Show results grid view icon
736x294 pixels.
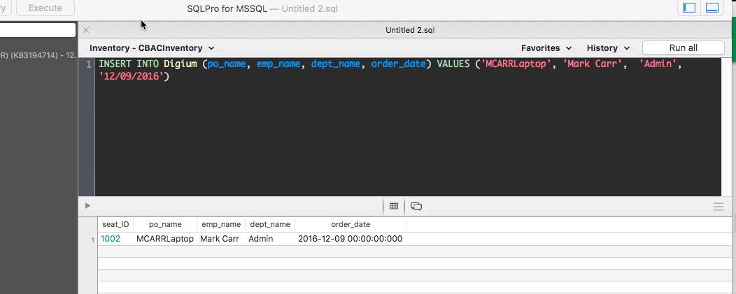point(394,206)
